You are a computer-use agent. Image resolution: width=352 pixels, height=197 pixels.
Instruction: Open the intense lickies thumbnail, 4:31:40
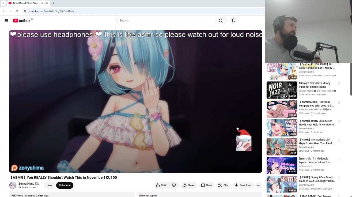click(x=282, y=166)
